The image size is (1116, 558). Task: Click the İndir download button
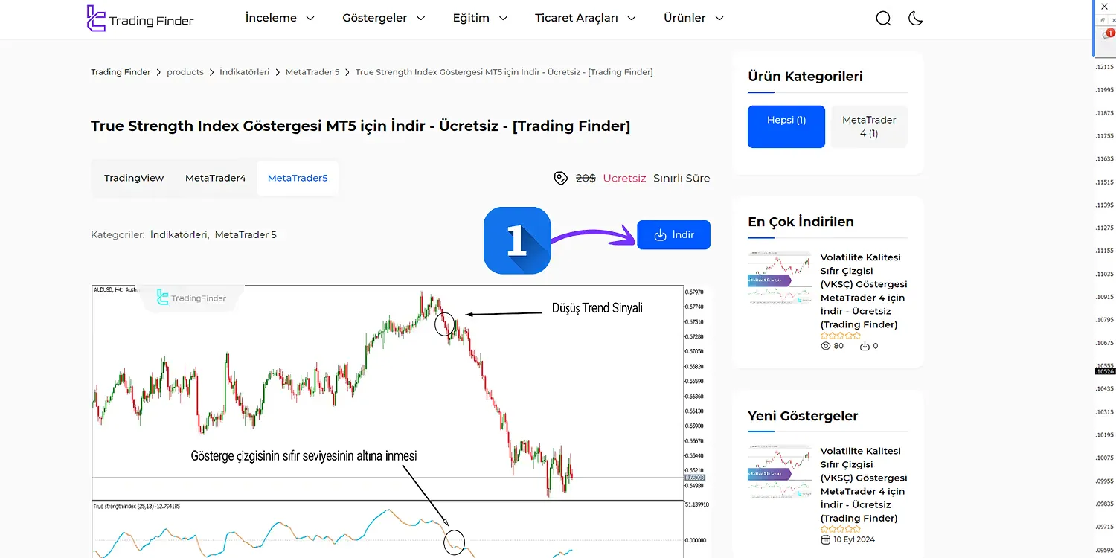pos(673,234)
